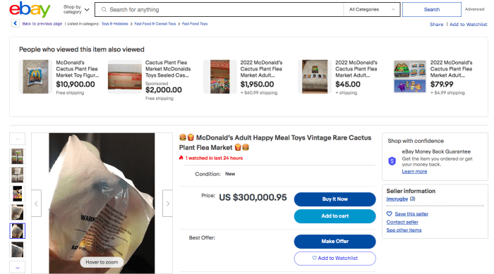Click the Add to cart button
This screenshot has height=274, width=494.
[x=335, y=216]
